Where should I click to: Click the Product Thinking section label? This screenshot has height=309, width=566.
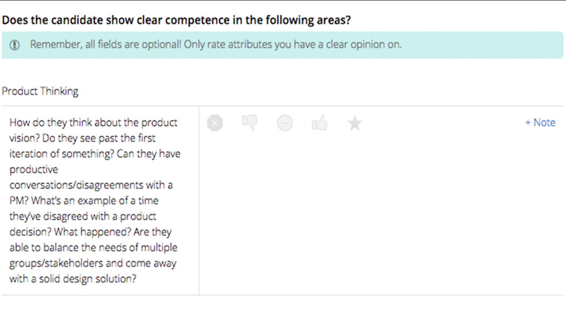40,91
